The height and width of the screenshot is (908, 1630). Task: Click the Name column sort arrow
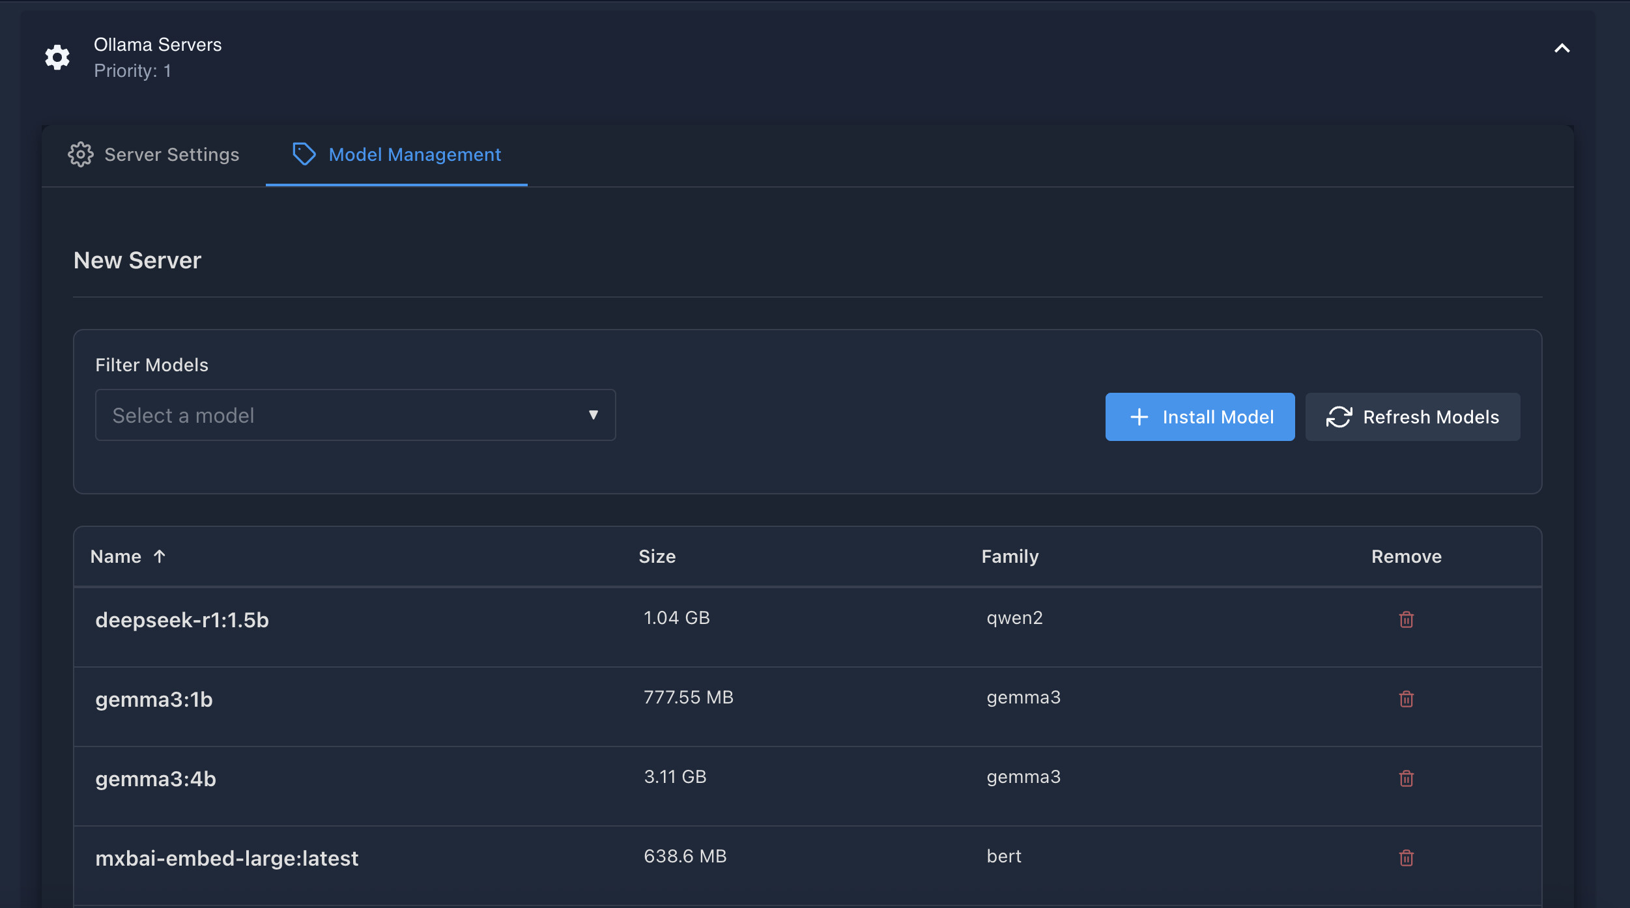(160, 556)
